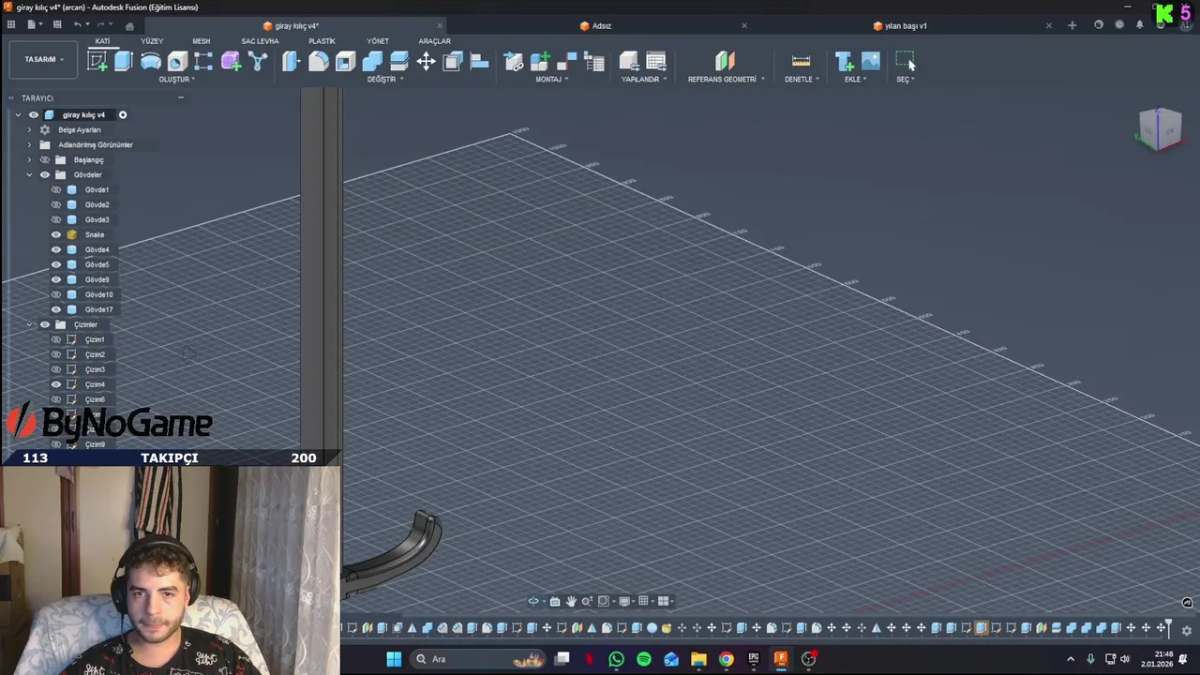Image resolution: width=1200 pixels, height=675 pixels.
Task: Activate radio button beside giray kılıç v4
Action: tap(122, 115)
